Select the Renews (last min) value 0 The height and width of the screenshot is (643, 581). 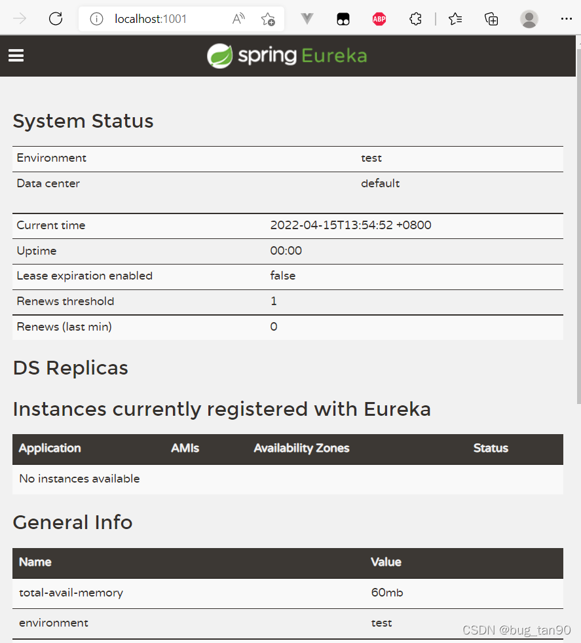274,327
